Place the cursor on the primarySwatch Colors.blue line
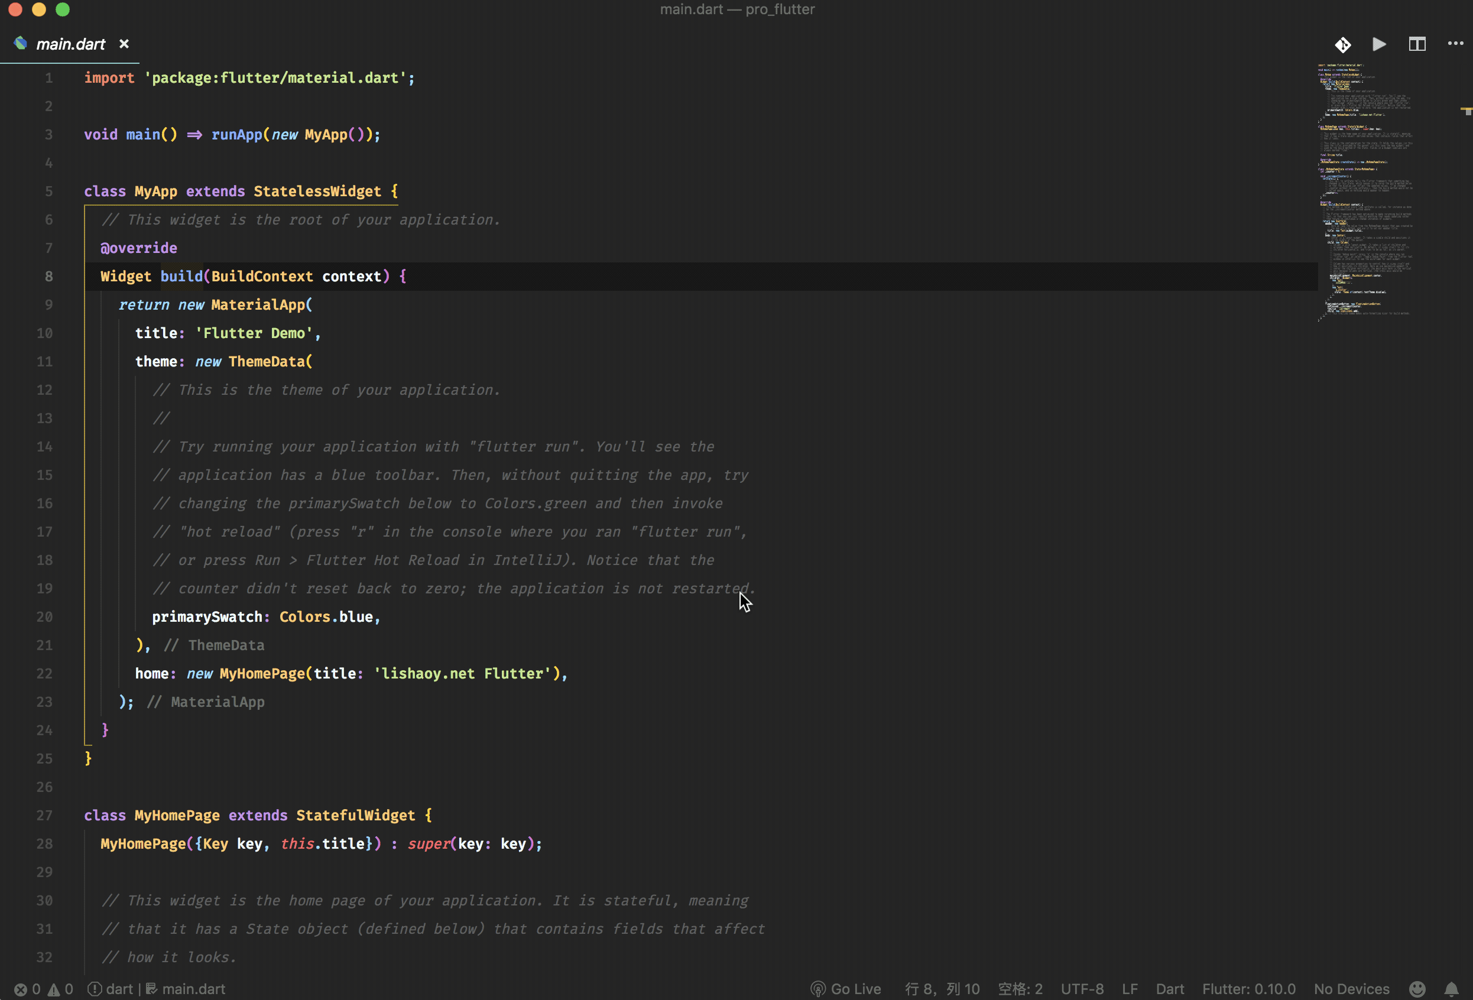 click(x=266, y=616)
